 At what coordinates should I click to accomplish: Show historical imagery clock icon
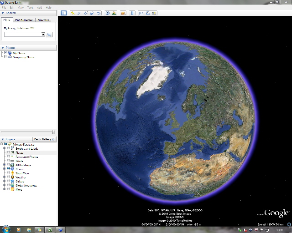[108, 13]
